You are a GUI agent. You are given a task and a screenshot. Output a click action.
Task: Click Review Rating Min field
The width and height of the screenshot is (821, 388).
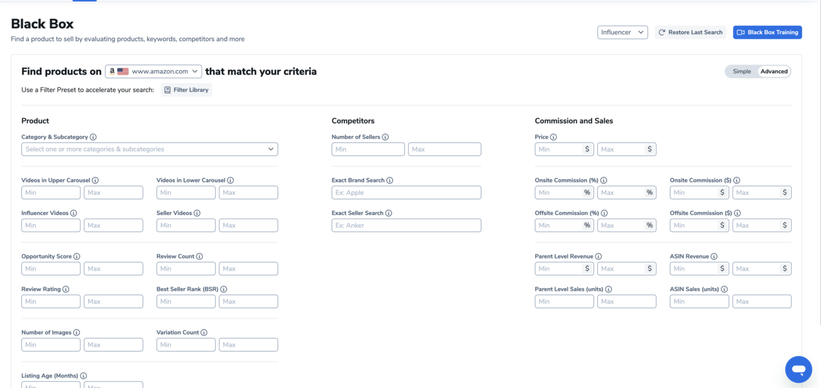51,301
